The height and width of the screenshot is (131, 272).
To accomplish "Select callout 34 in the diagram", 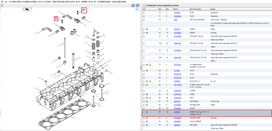I will coord(39,78).
